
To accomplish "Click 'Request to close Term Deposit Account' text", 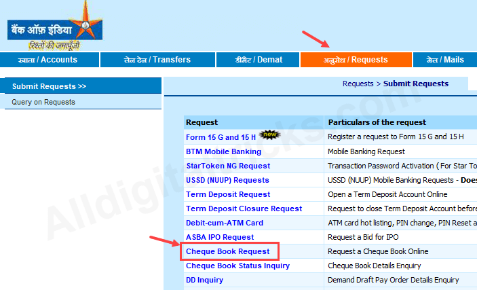I will [402, 209].
